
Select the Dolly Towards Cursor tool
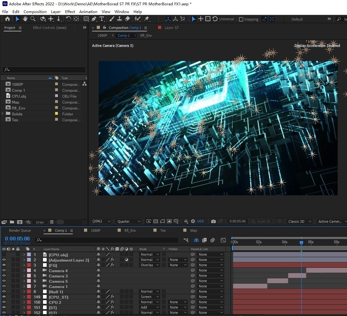(59, 19)
